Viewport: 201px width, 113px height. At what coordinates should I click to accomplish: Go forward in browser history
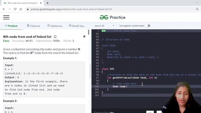coord(9,9)
